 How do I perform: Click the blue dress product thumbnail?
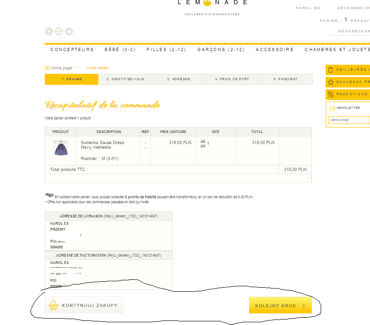click(x=61, y=148)
